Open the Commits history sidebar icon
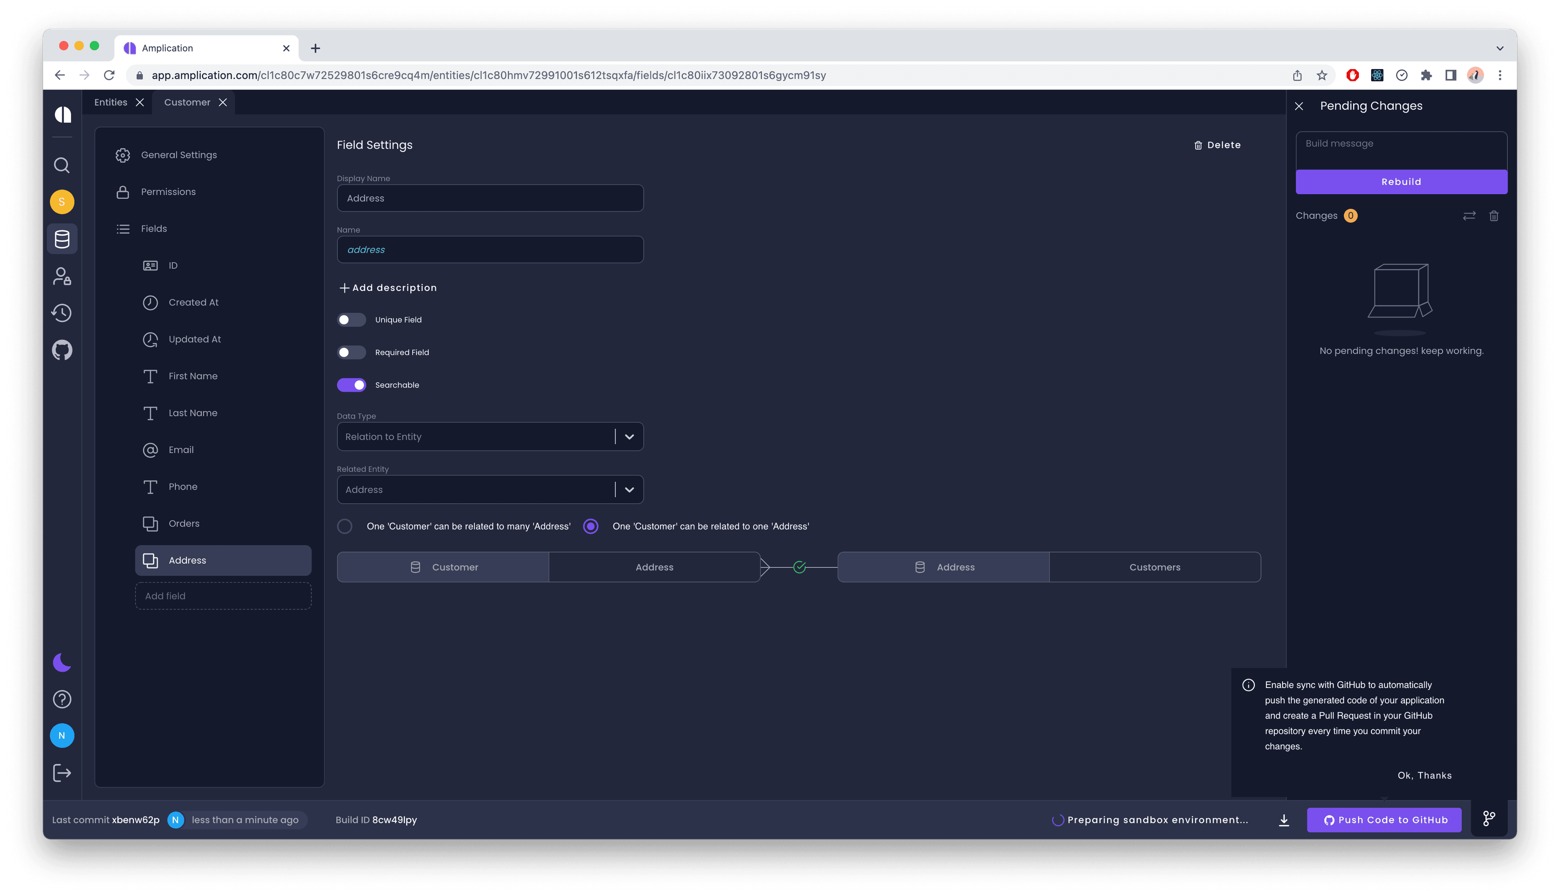Viewport: 1560px width, 896px height. pos(61,312)
